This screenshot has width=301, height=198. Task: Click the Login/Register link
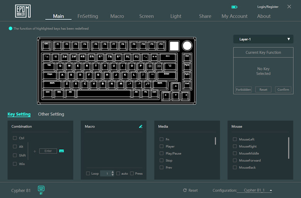(x=267, y=7)
